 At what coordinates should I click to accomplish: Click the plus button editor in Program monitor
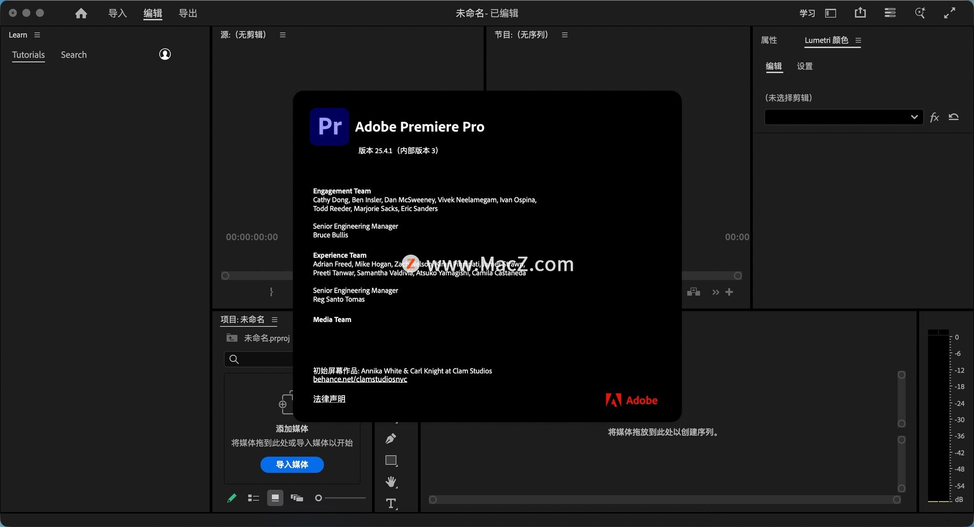point(729,292)
